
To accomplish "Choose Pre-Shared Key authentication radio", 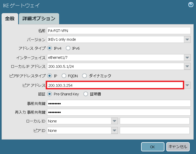I will tap(49, 94).
